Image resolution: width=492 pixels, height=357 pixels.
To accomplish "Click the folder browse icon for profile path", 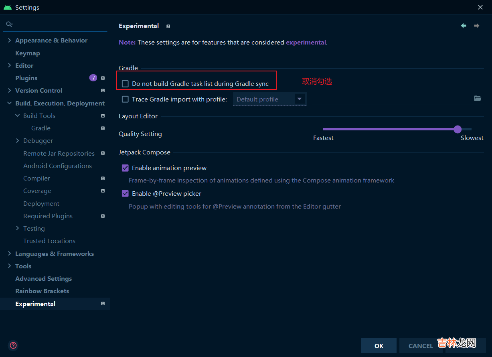I will pyautogui.click(x=478, y=98).
